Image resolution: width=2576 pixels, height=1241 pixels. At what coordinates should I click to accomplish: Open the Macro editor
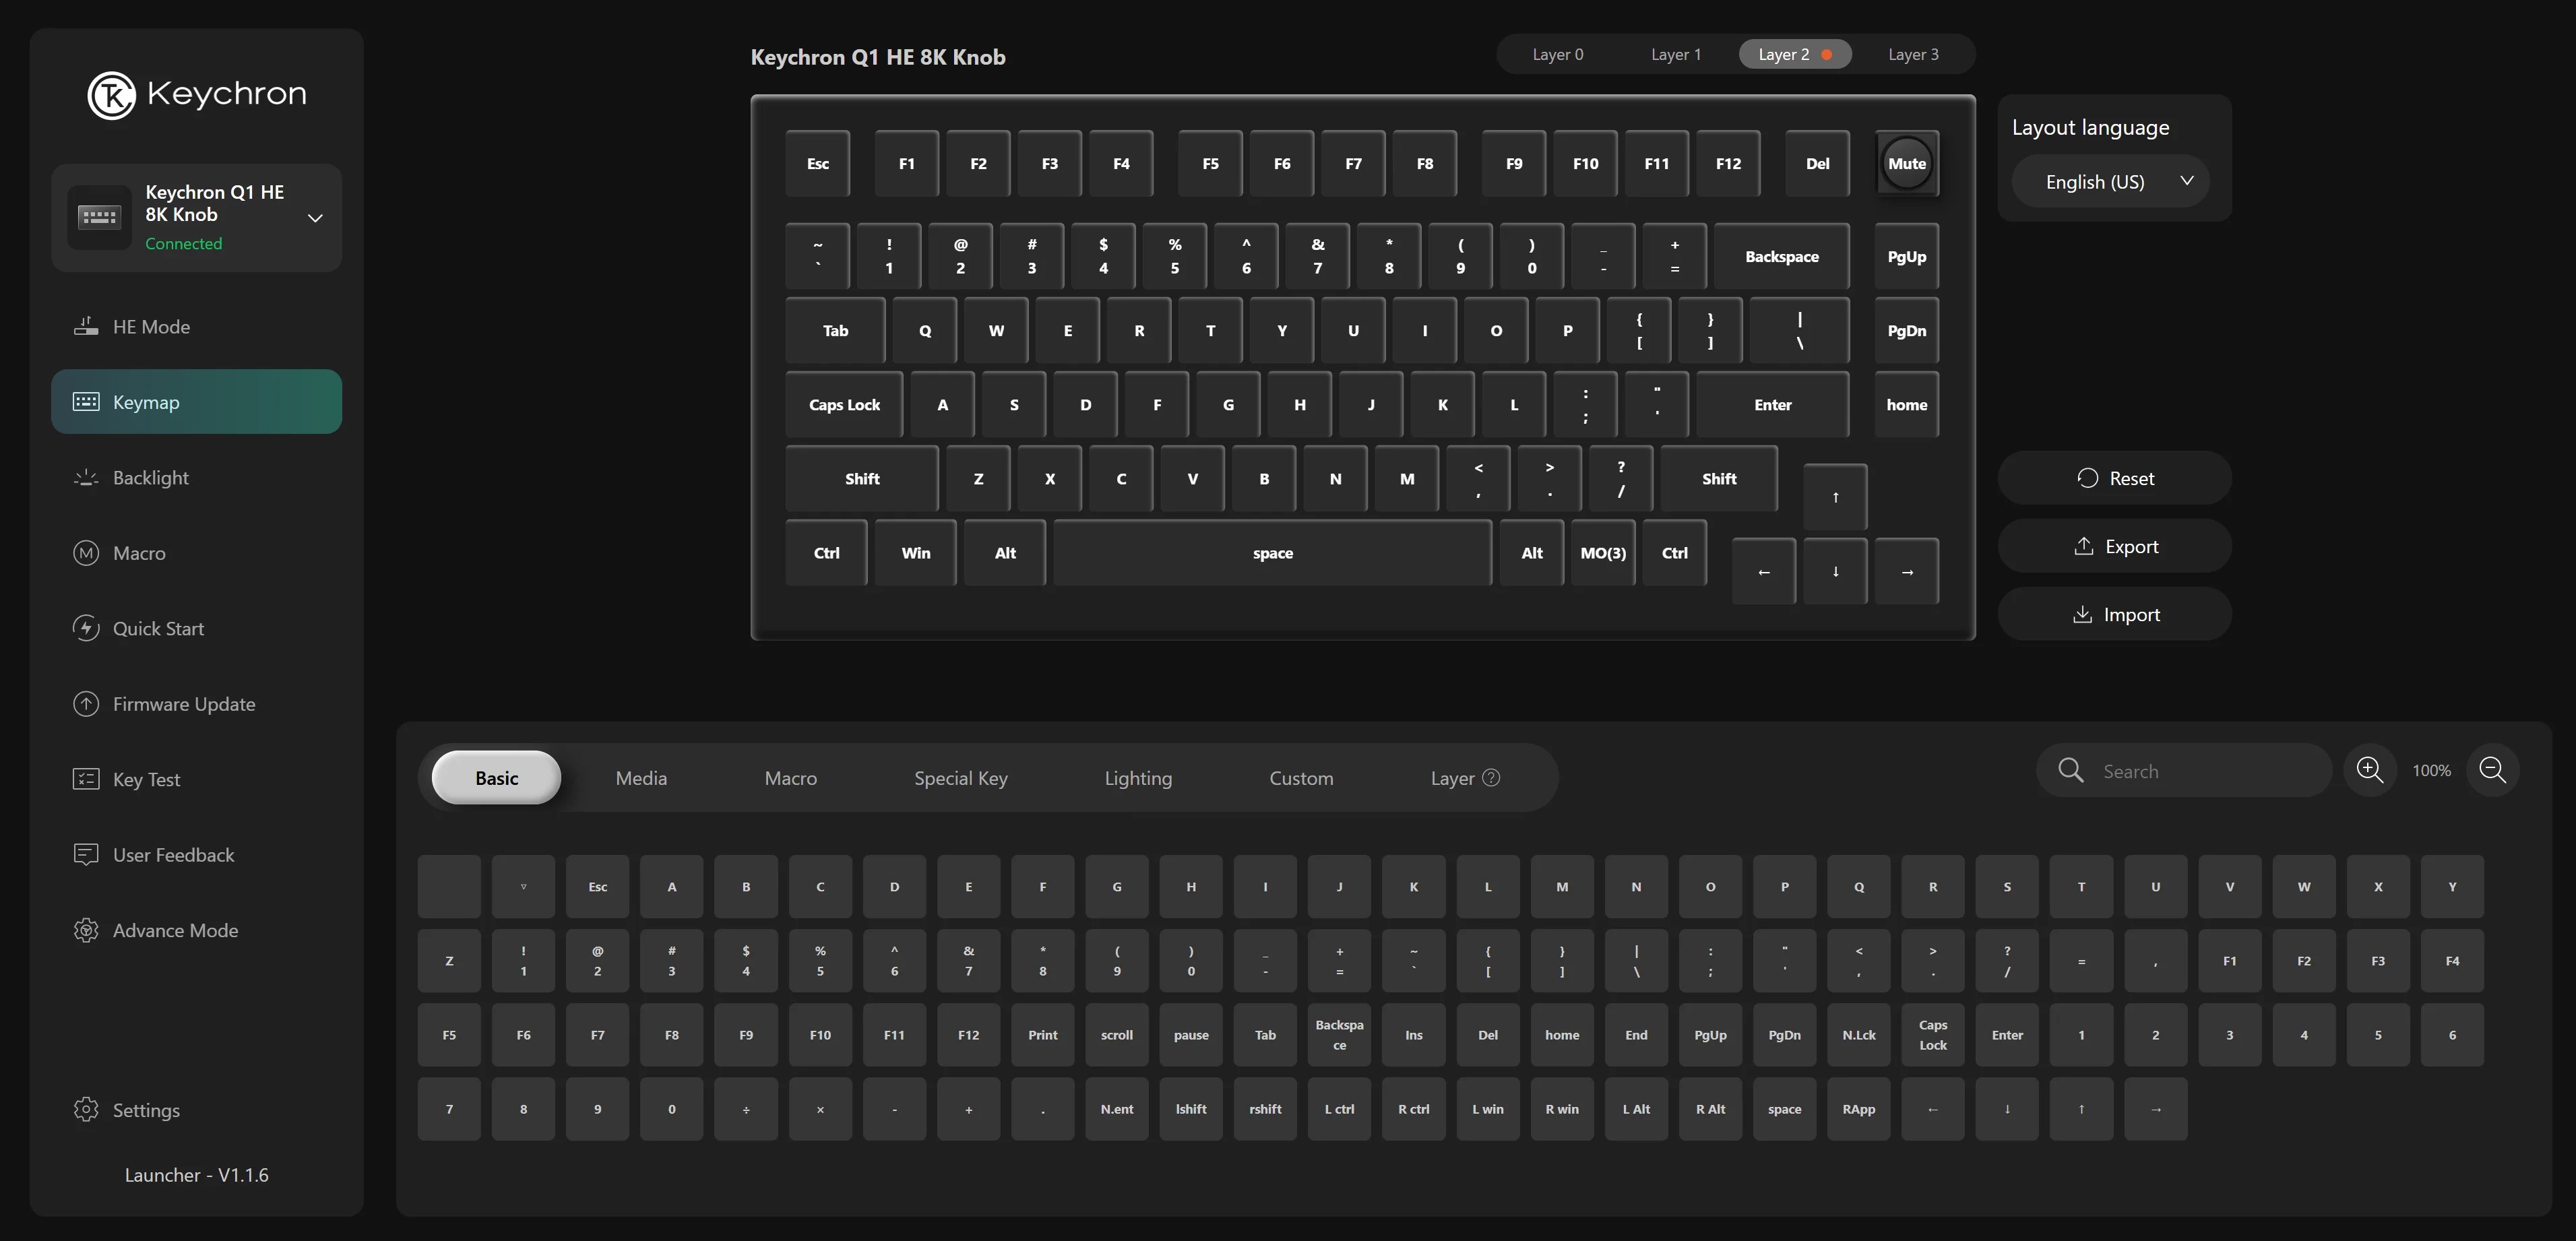point(139,552)
